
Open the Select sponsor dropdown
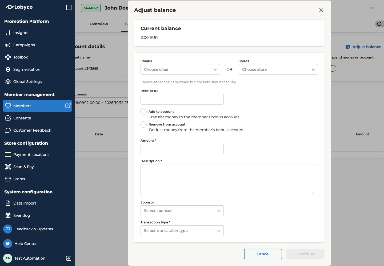(182, 211)
